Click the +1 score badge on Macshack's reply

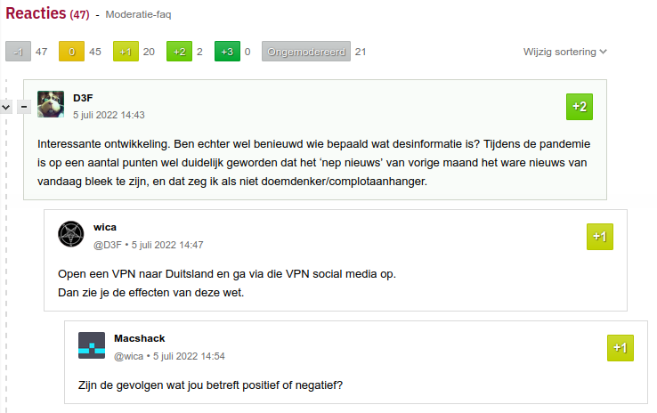[620, 348]
